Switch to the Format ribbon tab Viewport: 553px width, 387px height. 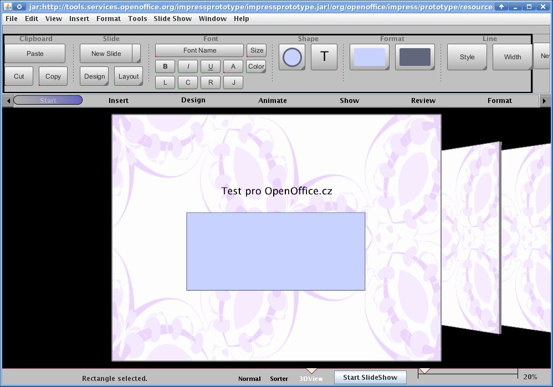[x=499, y=100]
